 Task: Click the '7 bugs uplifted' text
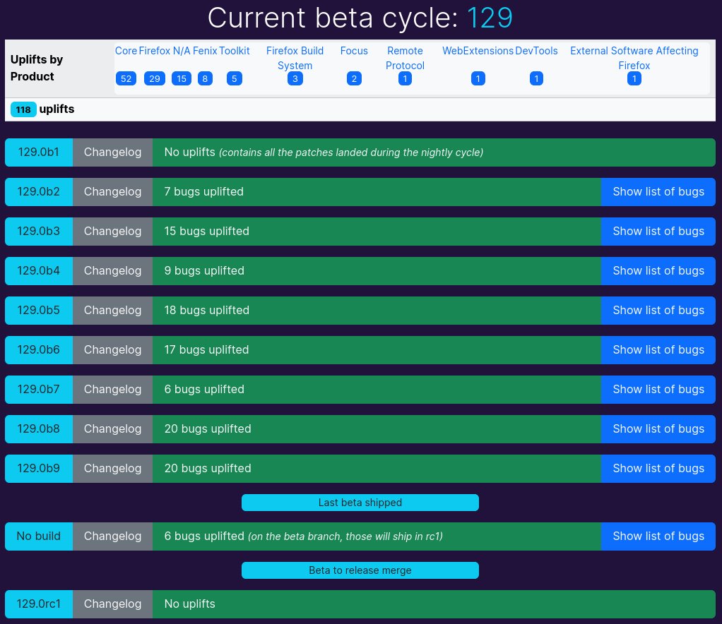(204, 192)
